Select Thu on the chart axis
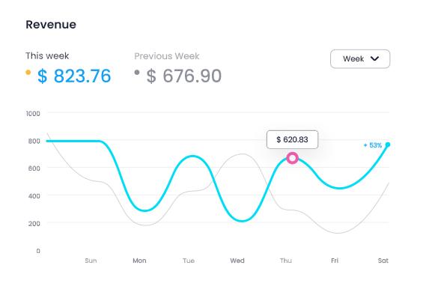Viewport: 423px width, 295px height. point(286,261)
